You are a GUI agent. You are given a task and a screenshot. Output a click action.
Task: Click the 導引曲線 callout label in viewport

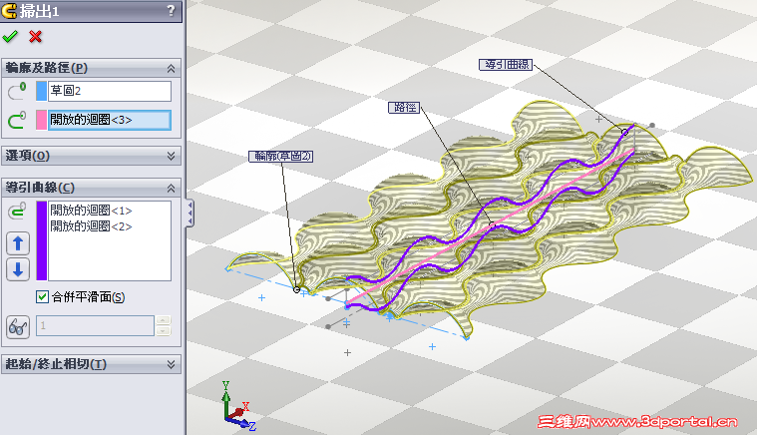pos(506,65)
